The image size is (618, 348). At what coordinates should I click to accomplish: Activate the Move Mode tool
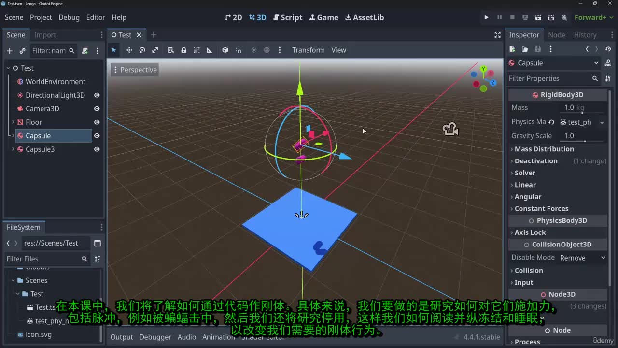point(129,50)
